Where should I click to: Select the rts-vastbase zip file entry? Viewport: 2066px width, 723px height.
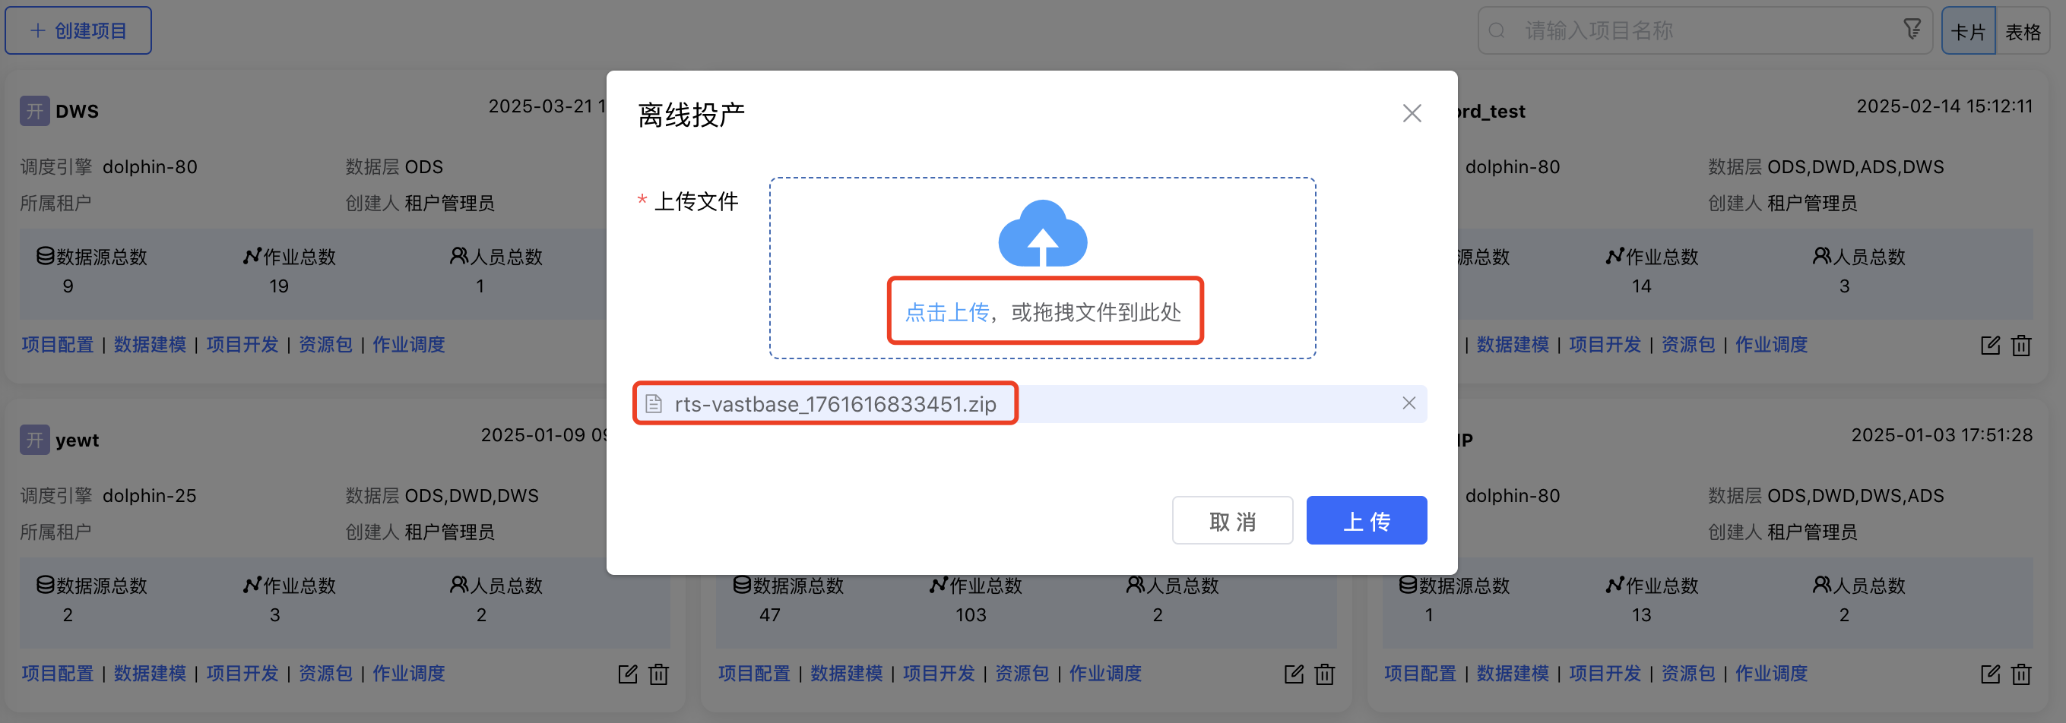tap(834, 404)
